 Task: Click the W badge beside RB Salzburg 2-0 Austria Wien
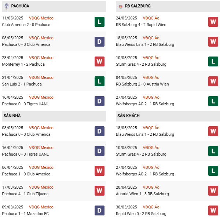pos(213,81)
